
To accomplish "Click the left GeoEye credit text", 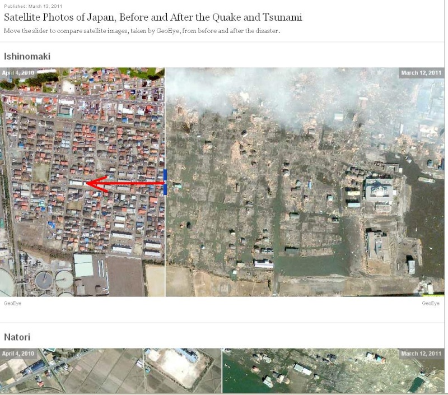I will coord(12,303).
